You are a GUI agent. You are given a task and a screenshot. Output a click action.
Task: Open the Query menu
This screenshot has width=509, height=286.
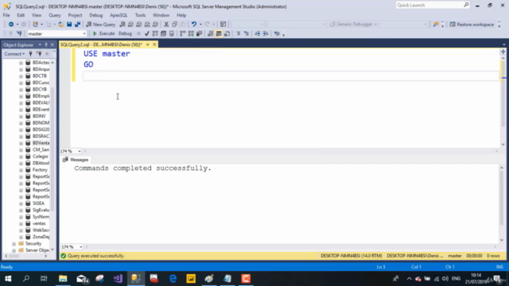point(55,15)
